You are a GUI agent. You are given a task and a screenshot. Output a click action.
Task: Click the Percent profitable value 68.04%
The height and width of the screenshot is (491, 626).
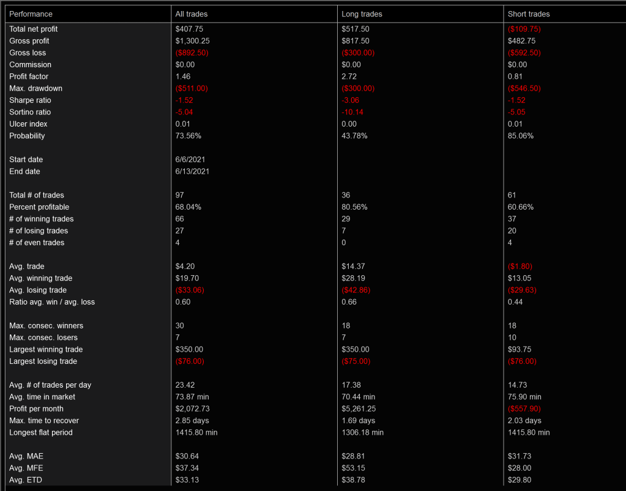pyautogui.click(x=188, y=207)
